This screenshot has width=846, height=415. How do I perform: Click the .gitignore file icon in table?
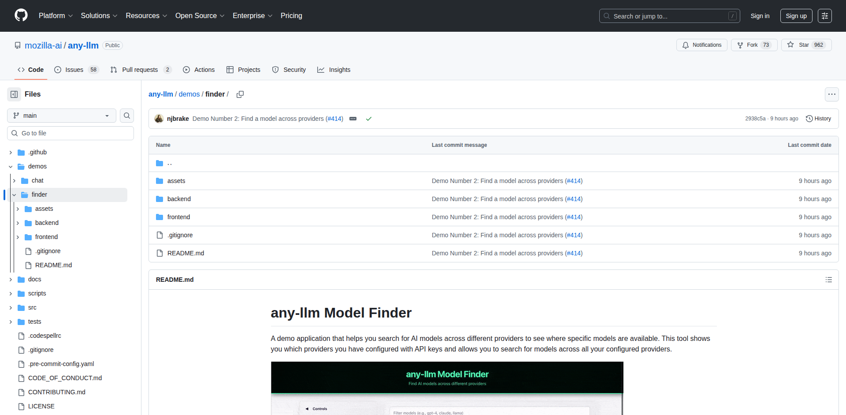pos(160,235)
